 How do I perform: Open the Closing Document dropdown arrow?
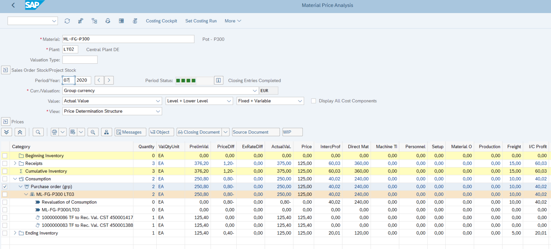225,132
